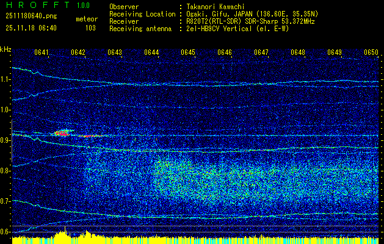
Task: Click the meteor count value 103
Action: [x=90, y=27]
